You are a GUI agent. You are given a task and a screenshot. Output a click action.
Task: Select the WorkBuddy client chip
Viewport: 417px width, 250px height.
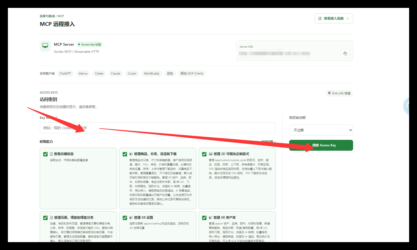point(152,73)
